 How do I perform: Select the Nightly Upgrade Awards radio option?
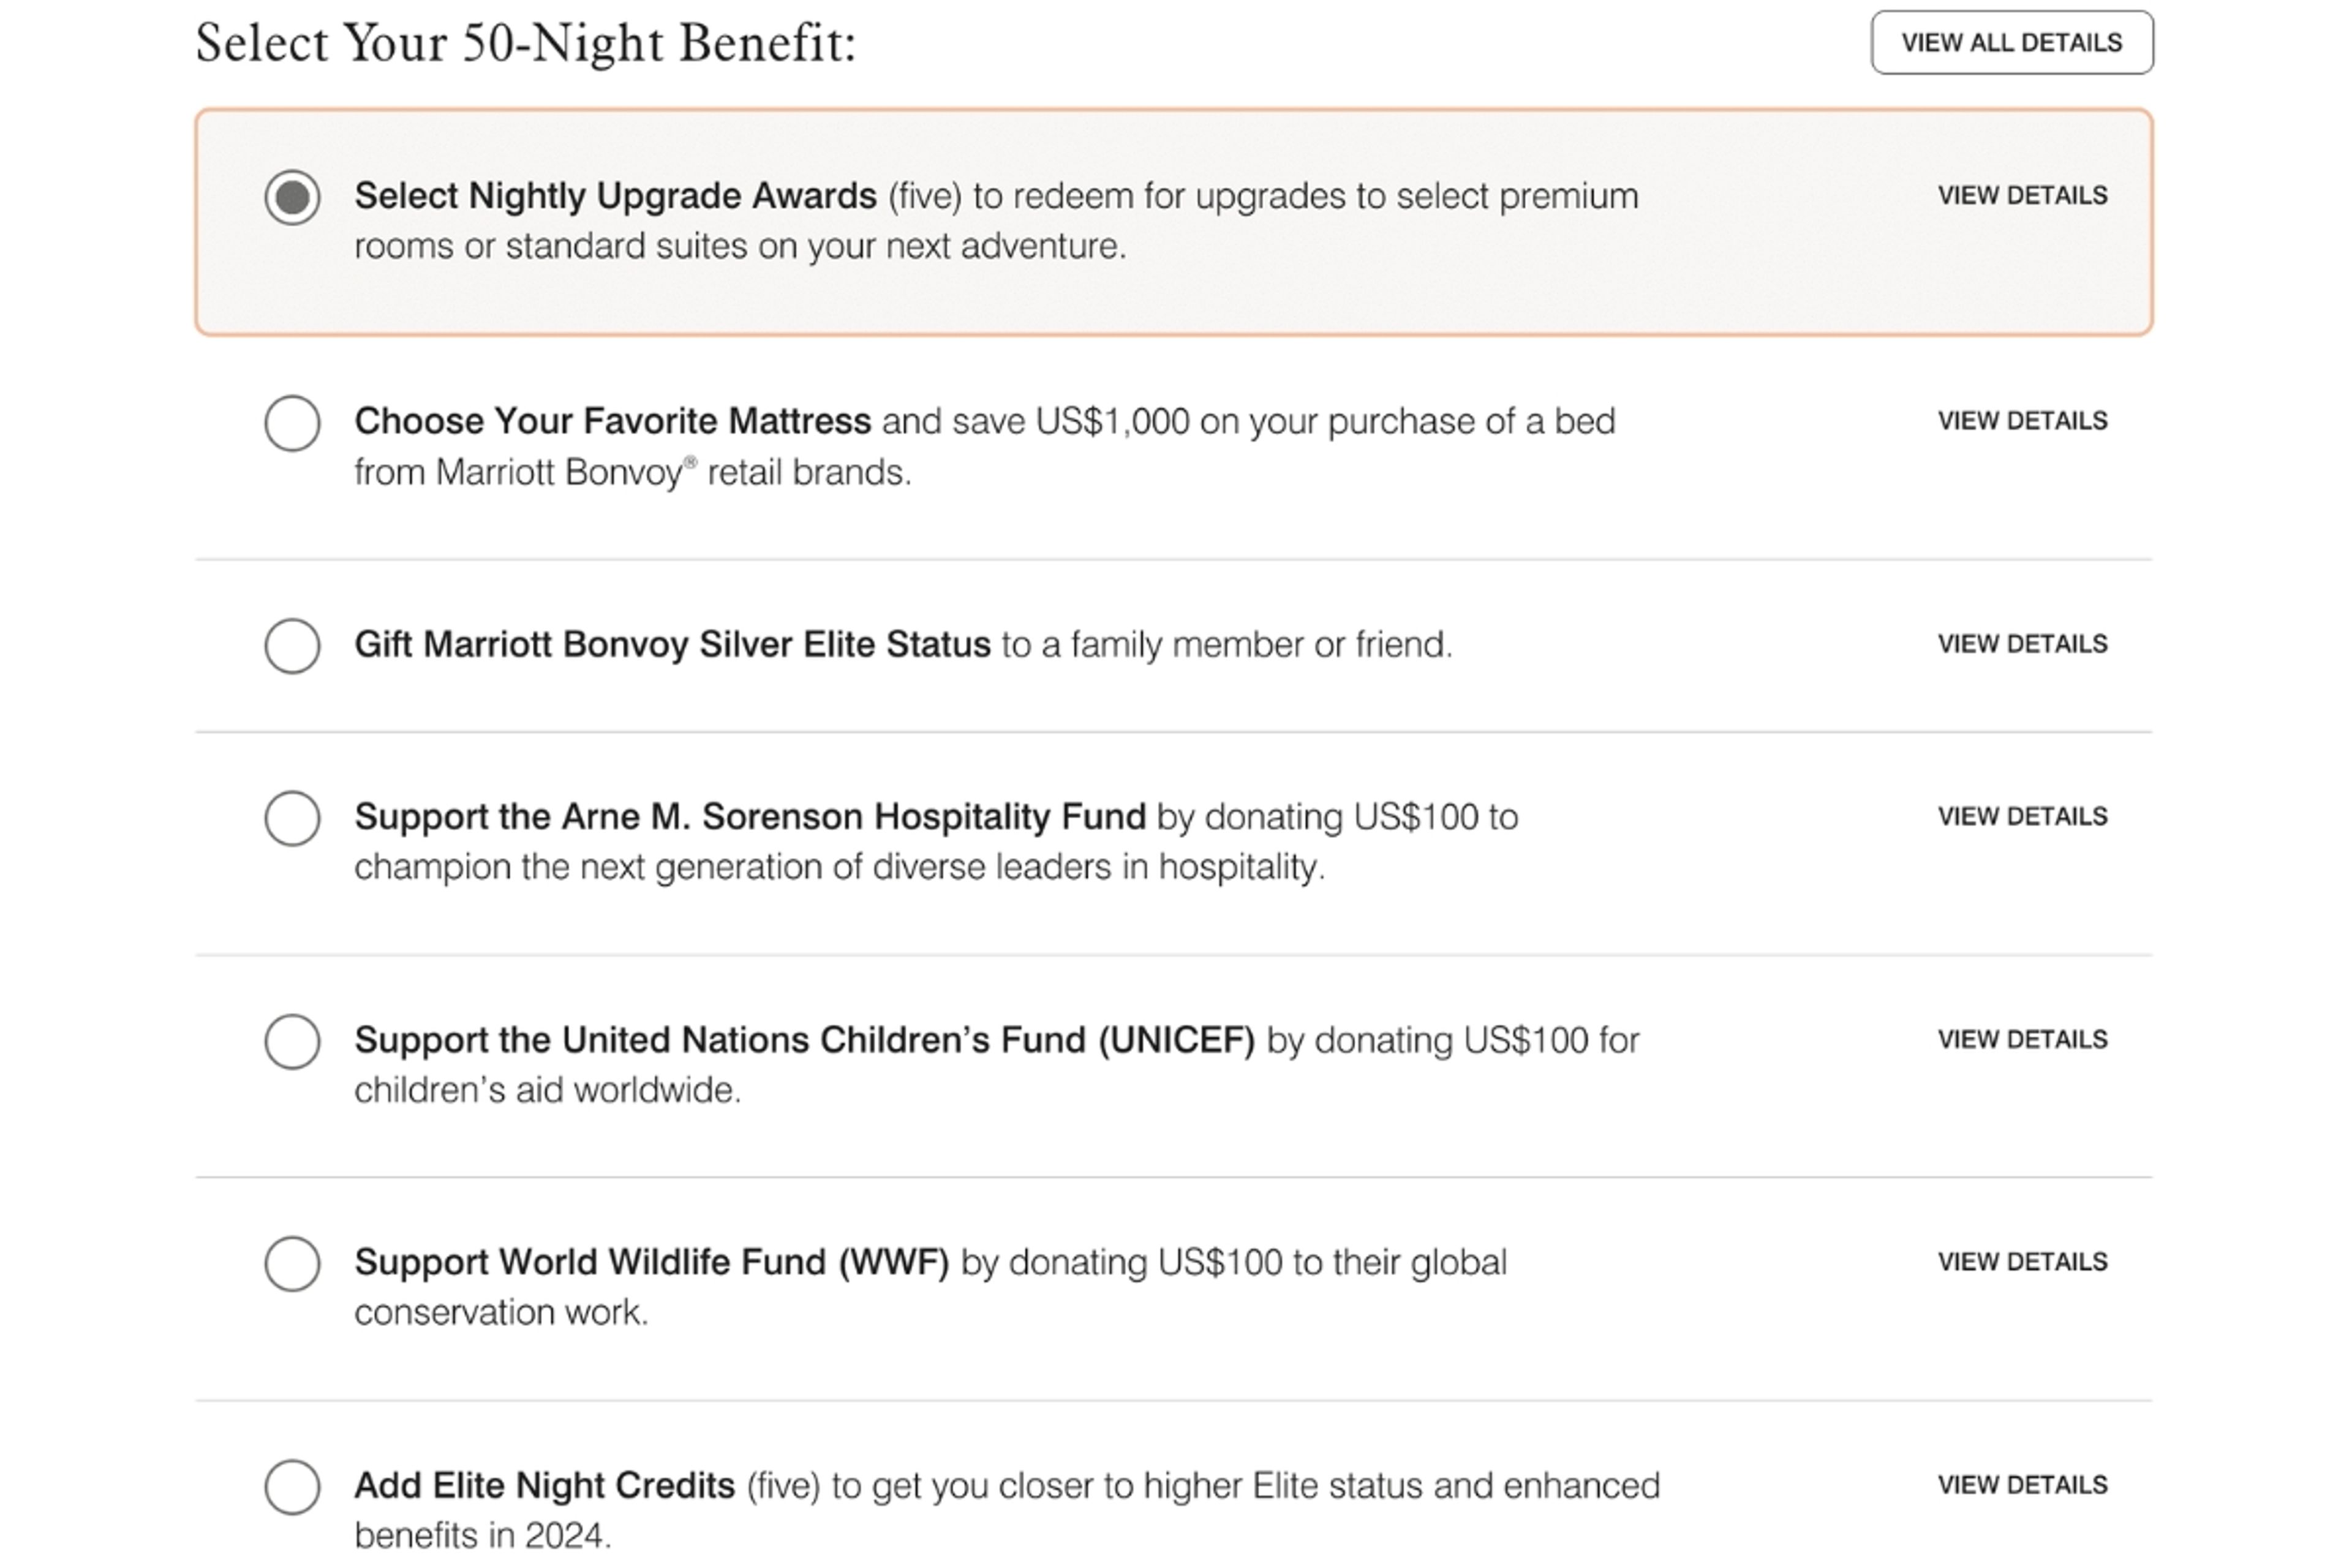pos(292,197)
